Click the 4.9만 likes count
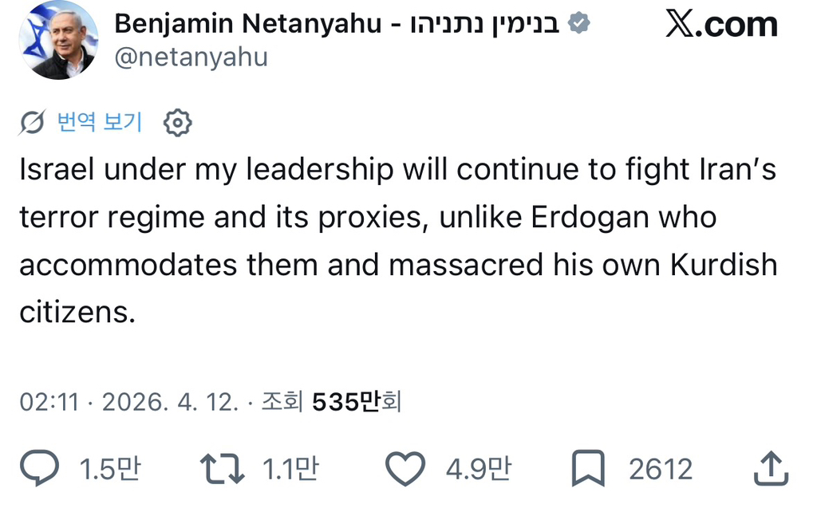Screen dimensions: 817x520 [x=479, y=468]
